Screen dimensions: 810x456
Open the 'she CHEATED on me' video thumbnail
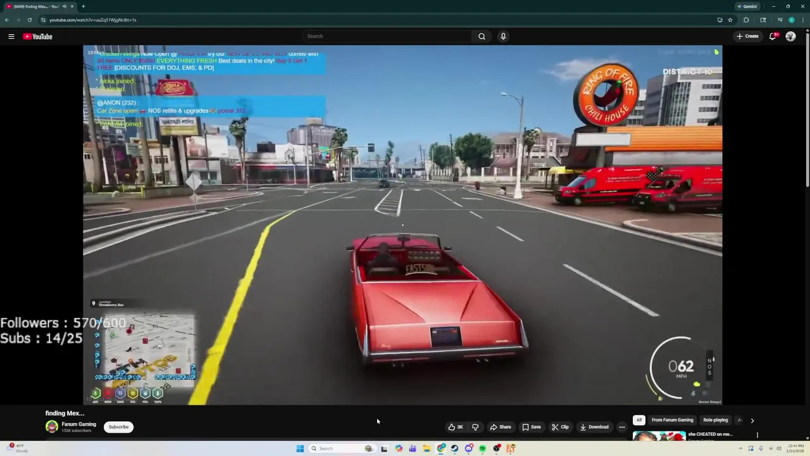[x=659, y=436]
